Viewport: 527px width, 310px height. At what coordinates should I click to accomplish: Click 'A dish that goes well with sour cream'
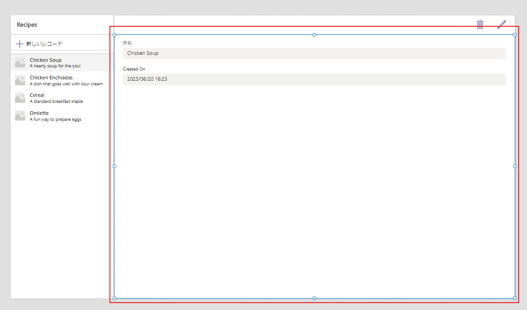click(66, 84)
